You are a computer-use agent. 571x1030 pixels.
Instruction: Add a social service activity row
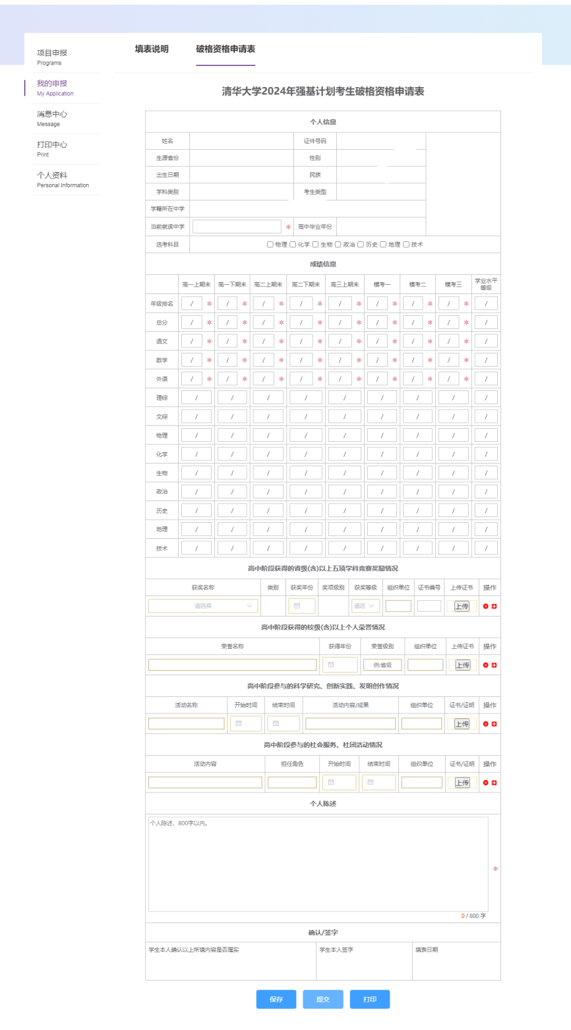tap(494, 782)
